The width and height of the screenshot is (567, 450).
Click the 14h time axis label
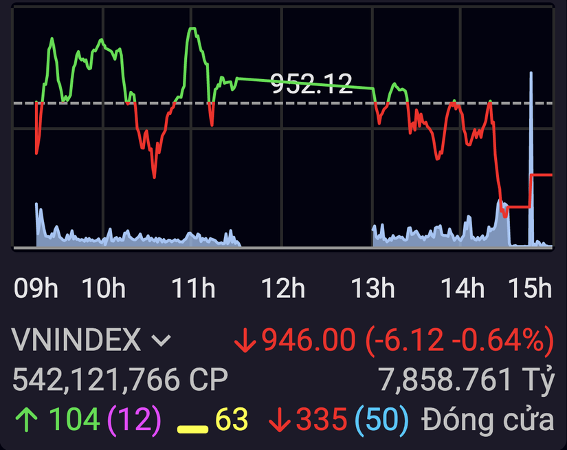point(463,288)
